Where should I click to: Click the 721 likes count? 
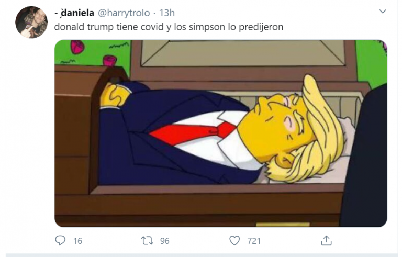click(254, 241)
